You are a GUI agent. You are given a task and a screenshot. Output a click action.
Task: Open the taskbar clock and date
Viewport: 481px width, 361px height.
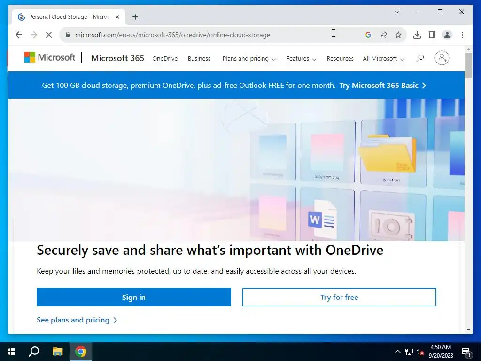coord(441,352)
